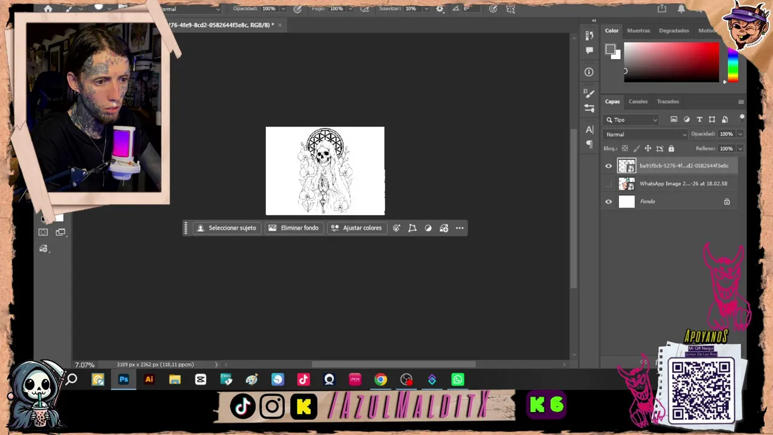Viewport: 773px width, 435px height.
Task: Expand the Relleno dropdown arrow
Action: click(x=740, y=149)
